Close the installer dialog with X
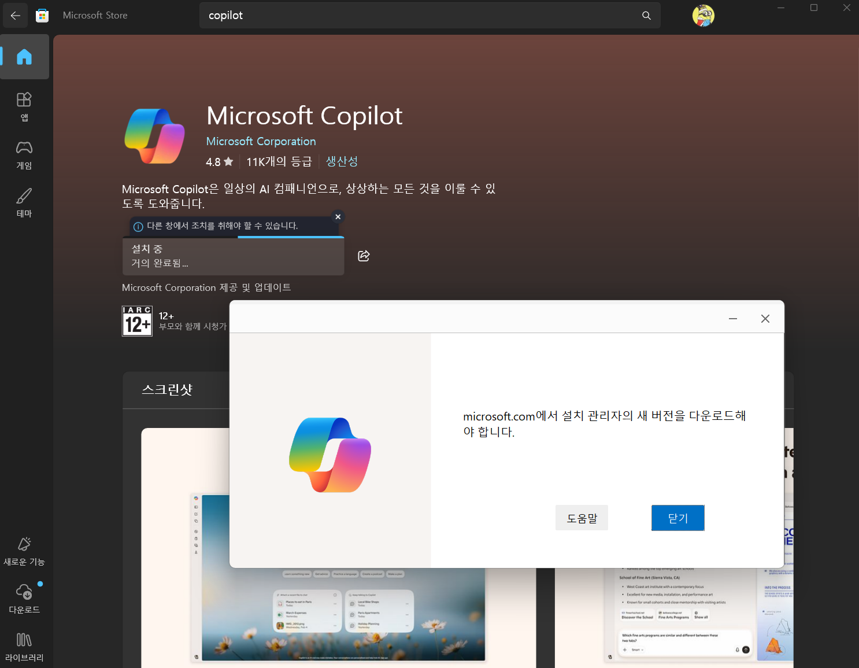 click(x=765, y=319)
